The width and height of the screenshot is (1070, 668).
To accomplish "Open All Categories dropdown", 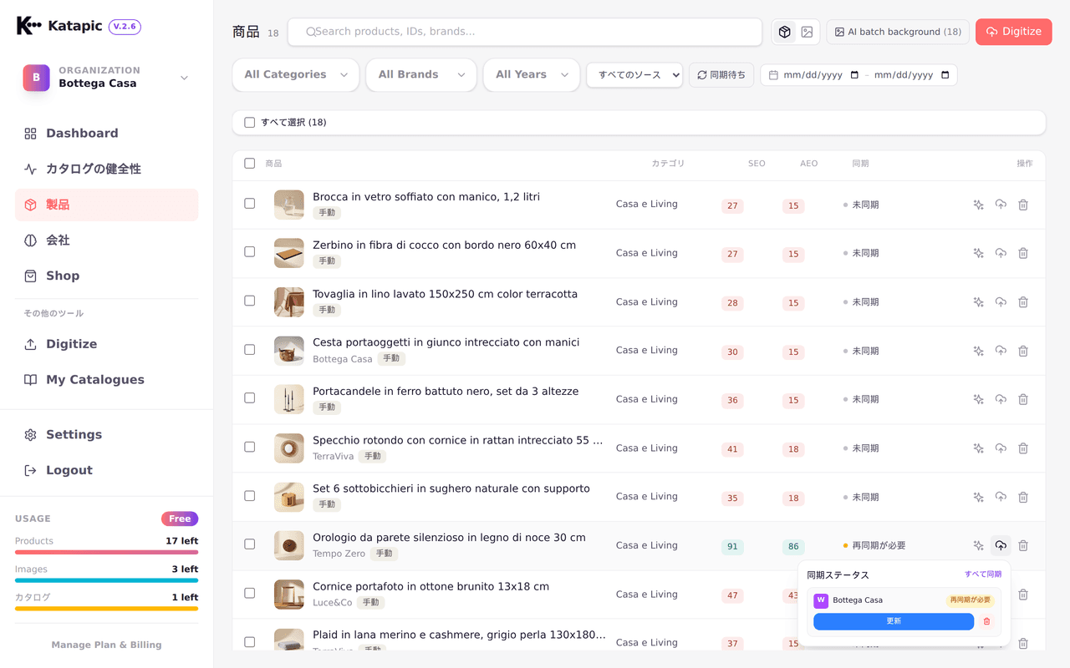I will [296, 75].
